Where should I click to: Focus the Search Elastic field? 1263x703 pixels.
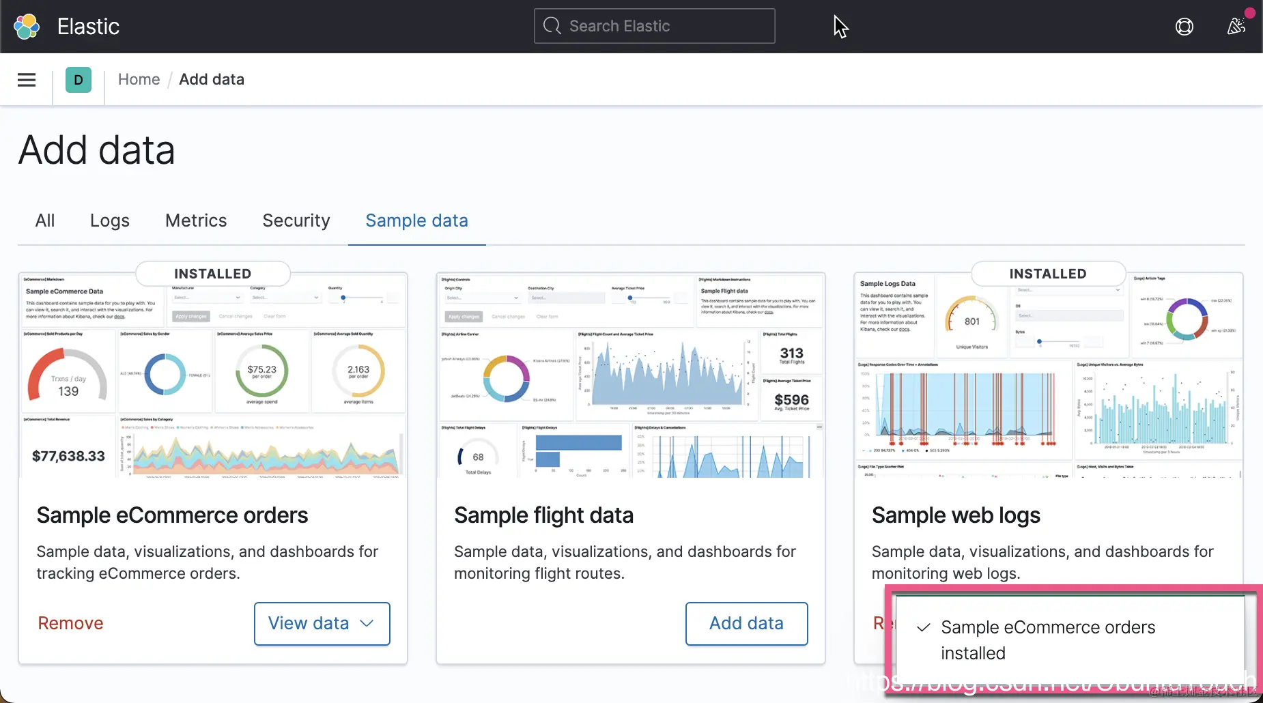[x=654, y=26]
